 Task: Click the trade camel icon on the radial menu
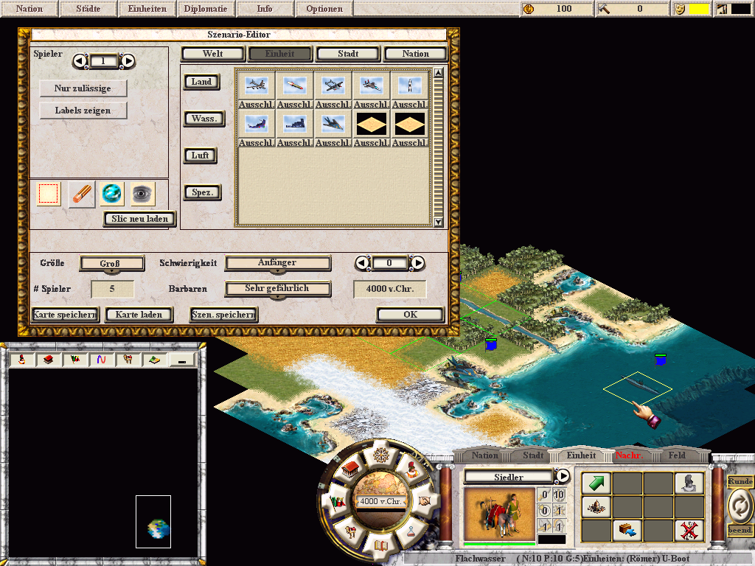350,532
